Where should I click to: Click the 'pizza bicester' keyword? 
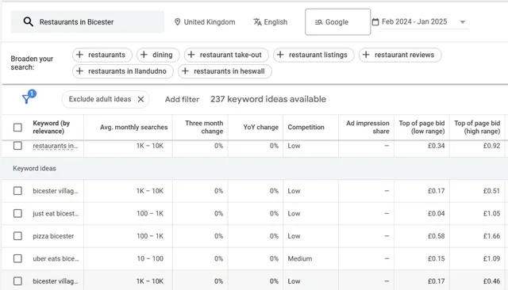point(53,236)
